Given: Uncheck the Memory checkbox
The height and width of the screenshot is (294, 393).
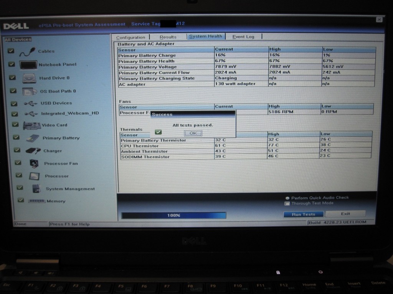Looking at the screenshot, I should click(x=21, y=200).
